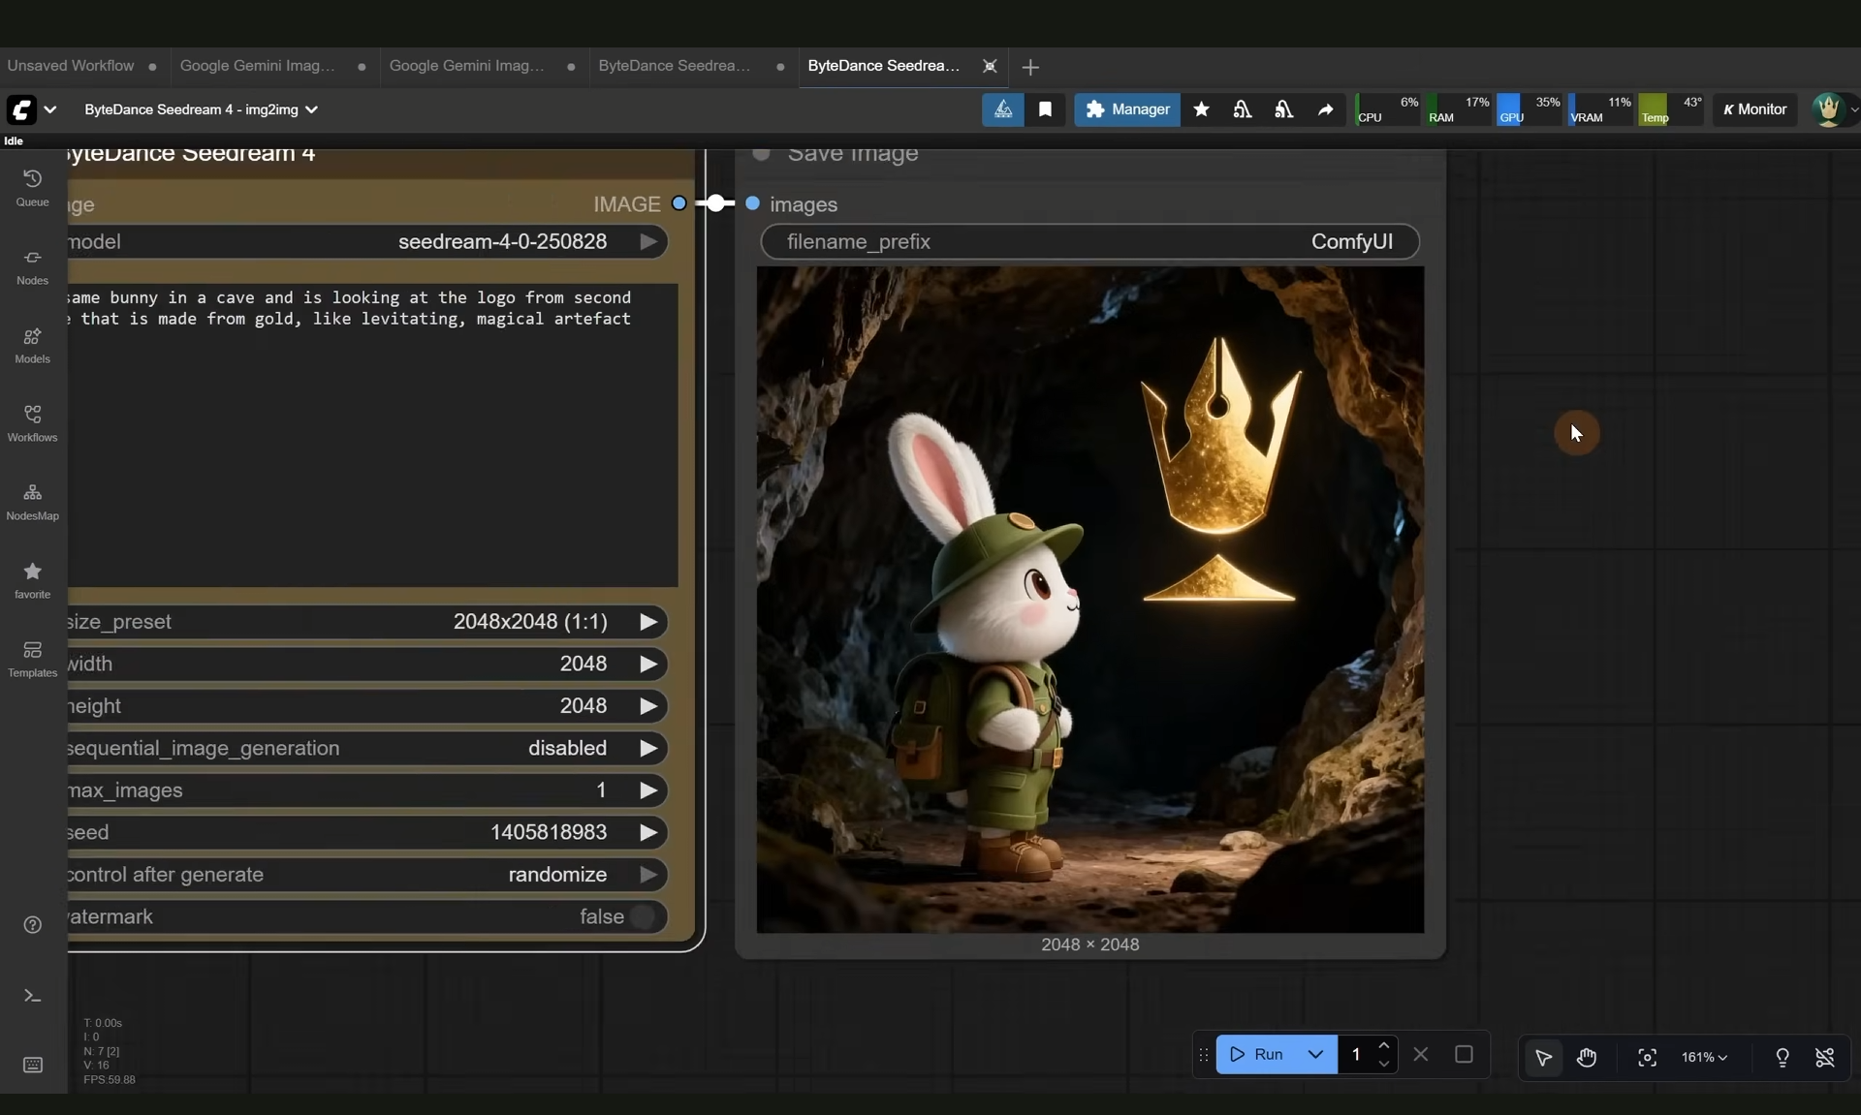The height and width of the screenshot is (1115, 1861).
Task: Open the NodesMap sidebar icon
Action: (32, 501)
